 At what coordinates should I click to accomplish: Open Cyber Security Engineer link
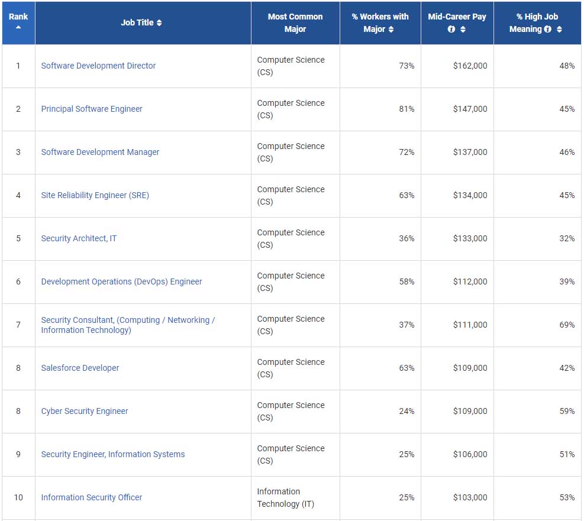pyautogui.click(x=85, y=411)
